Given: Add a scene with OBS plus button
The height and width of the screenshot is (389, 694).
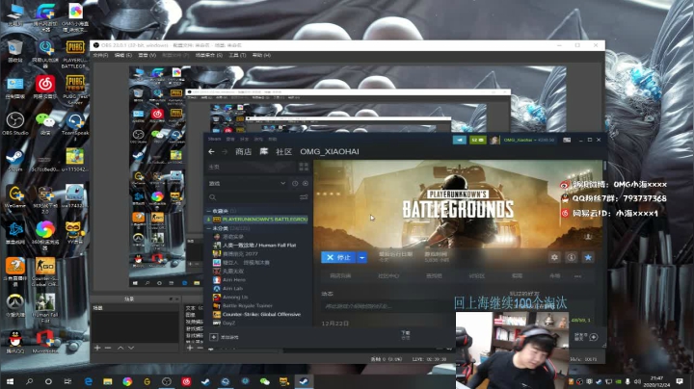Looking at the screenshot, I should [97, 349].
